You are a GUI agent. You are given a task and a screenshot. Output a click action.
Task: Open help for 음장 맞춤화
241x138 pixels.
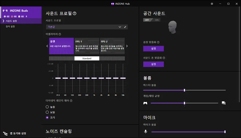[x=158, y=42]
